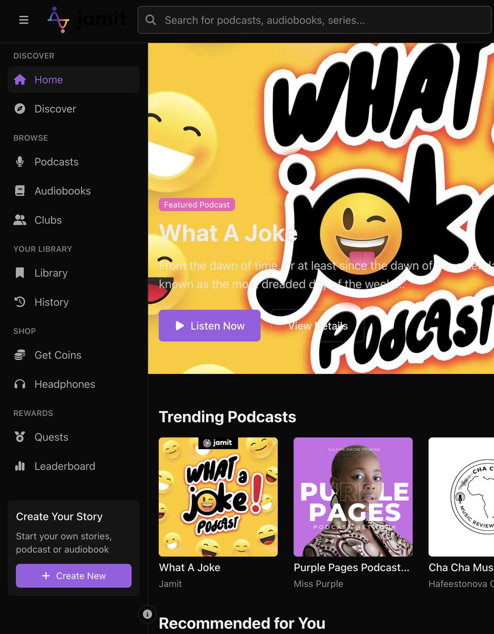This screenshot has height=634, width=494.
Task: Click the play triangle in Listen Now
Action: click(179, 326)
